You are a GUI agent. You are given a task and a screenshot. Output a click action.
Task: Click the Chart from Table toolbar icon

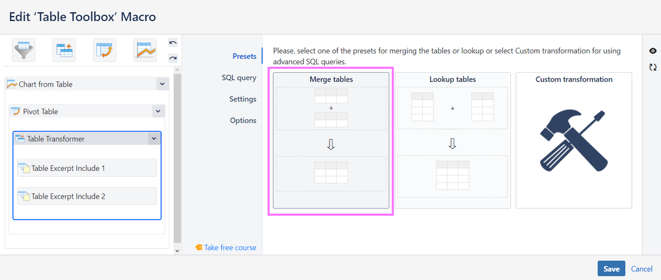[144, 50]
